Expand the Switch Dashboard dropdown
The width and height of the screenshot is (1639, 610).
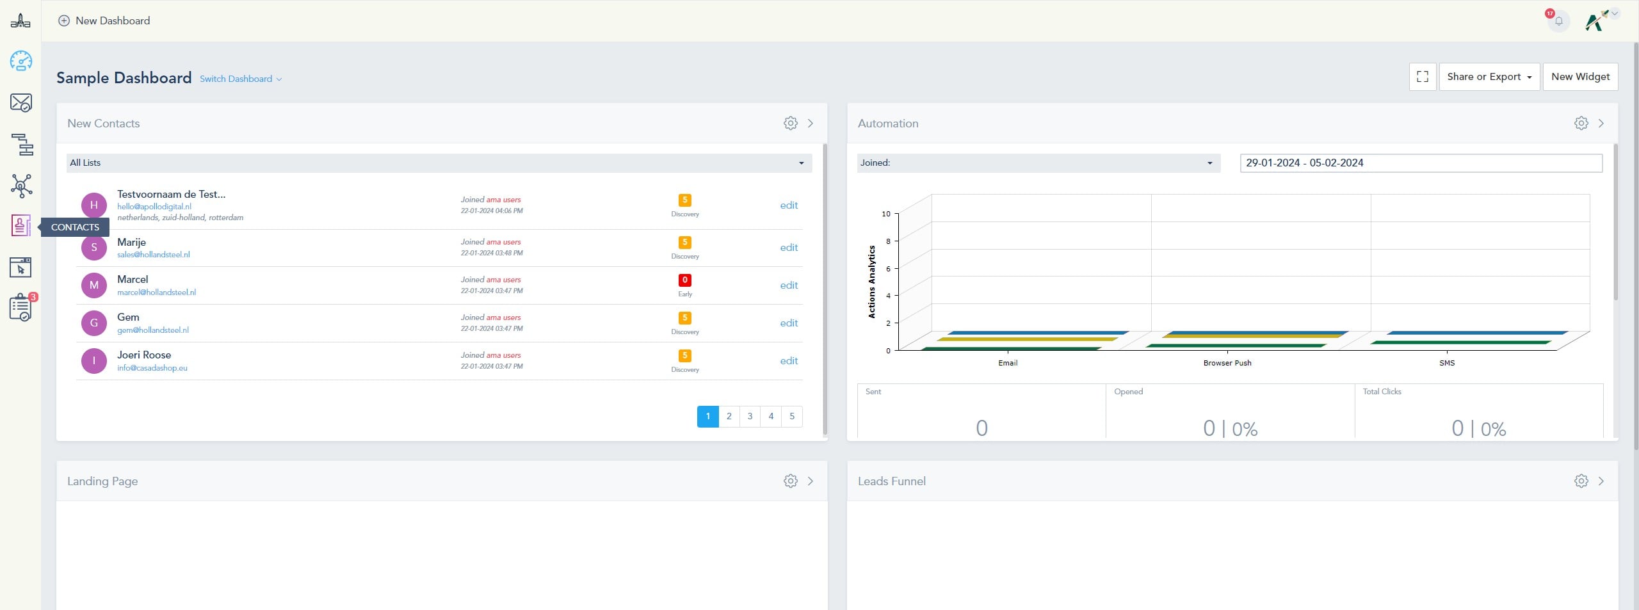click(240, 79)
